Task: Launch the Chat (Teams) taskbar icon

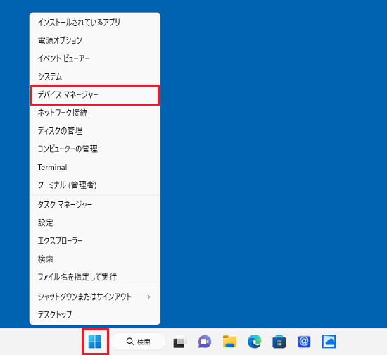Action: (x=205, y=342)
